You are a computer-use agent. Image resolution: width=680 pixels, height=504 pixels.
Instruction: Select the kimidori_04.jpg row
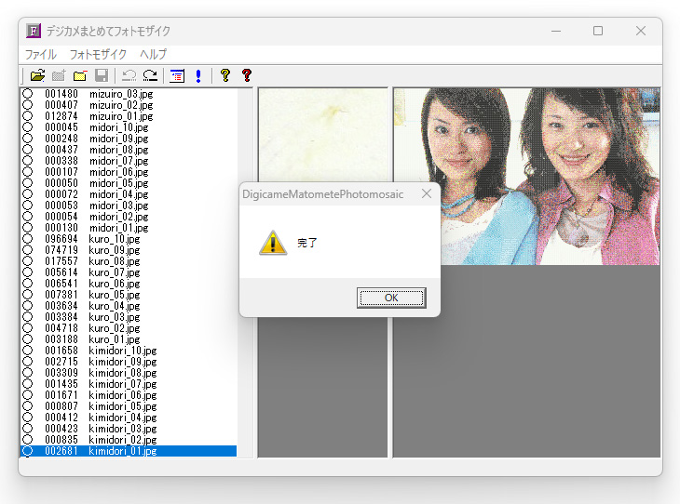(129, 418)
